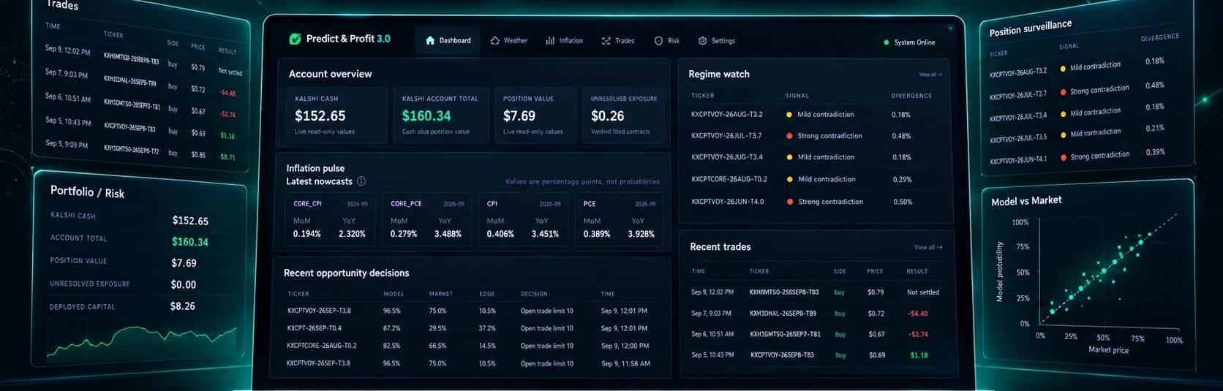
Task: Click the Trades arrows icon
Action: [606, 41]
